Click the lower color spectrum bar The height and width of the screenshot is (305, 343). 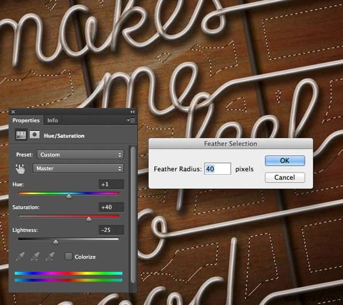[69, 280]
